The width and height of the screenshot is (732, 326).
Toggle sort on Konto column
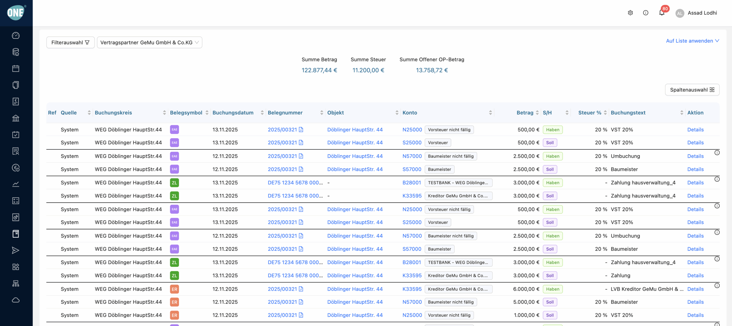[x=490, y=113]
